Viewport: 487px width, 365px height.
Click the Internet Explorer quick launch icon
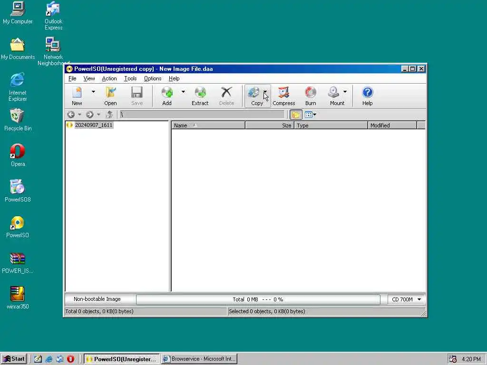49,359
